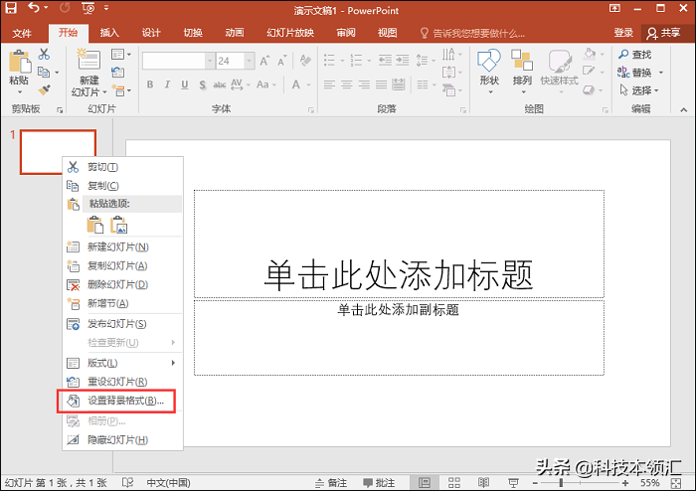This screenshot has height=491, width=696.
Task: Click zoom in plus button
Action: pyautogui.click(x=625, y=483)
